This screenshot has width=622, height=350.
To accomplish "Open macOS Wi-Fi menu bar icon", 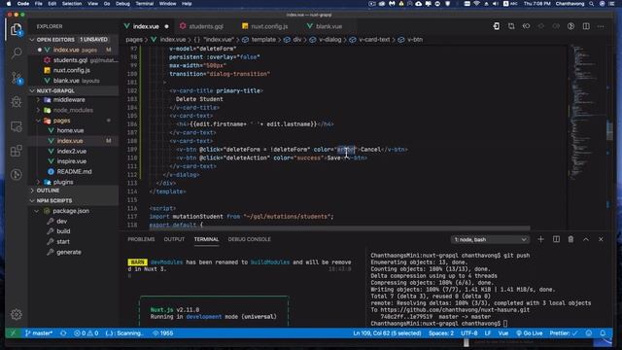I will (x=476, y=4).
